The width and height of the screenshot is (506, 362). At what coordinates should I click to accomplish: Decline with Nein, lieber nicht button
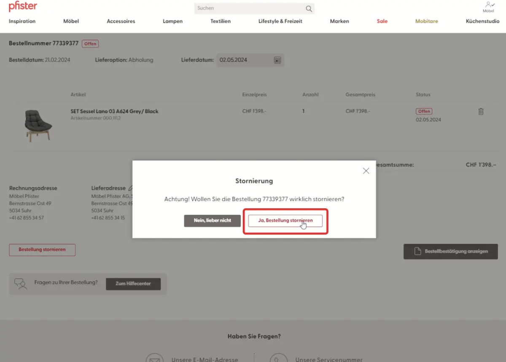(x=212, y=220)
